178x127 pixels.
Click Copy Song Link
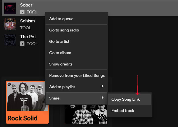125,99
